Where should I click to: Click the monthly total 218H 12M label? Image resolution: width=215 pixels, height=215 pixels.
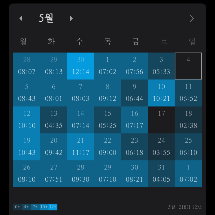point(185,207)
